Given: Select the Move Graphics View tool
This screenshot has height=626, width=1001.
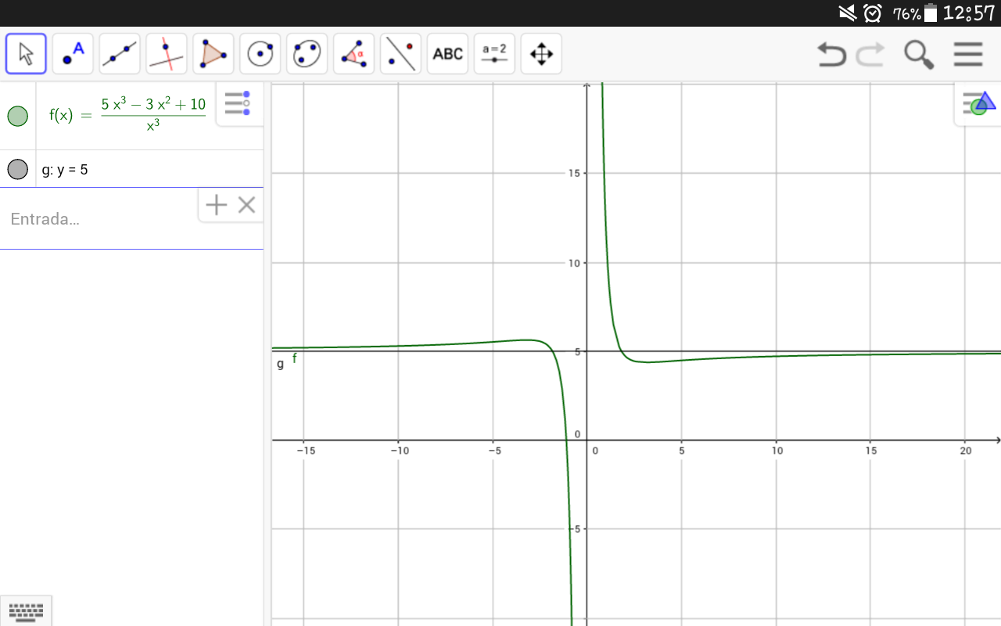Looking at the screenshot, I should tap(541, 54).
